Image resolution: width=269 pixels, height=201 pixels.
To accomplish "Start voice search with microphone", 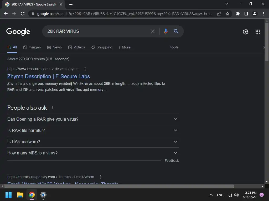I will click(165, 31).
